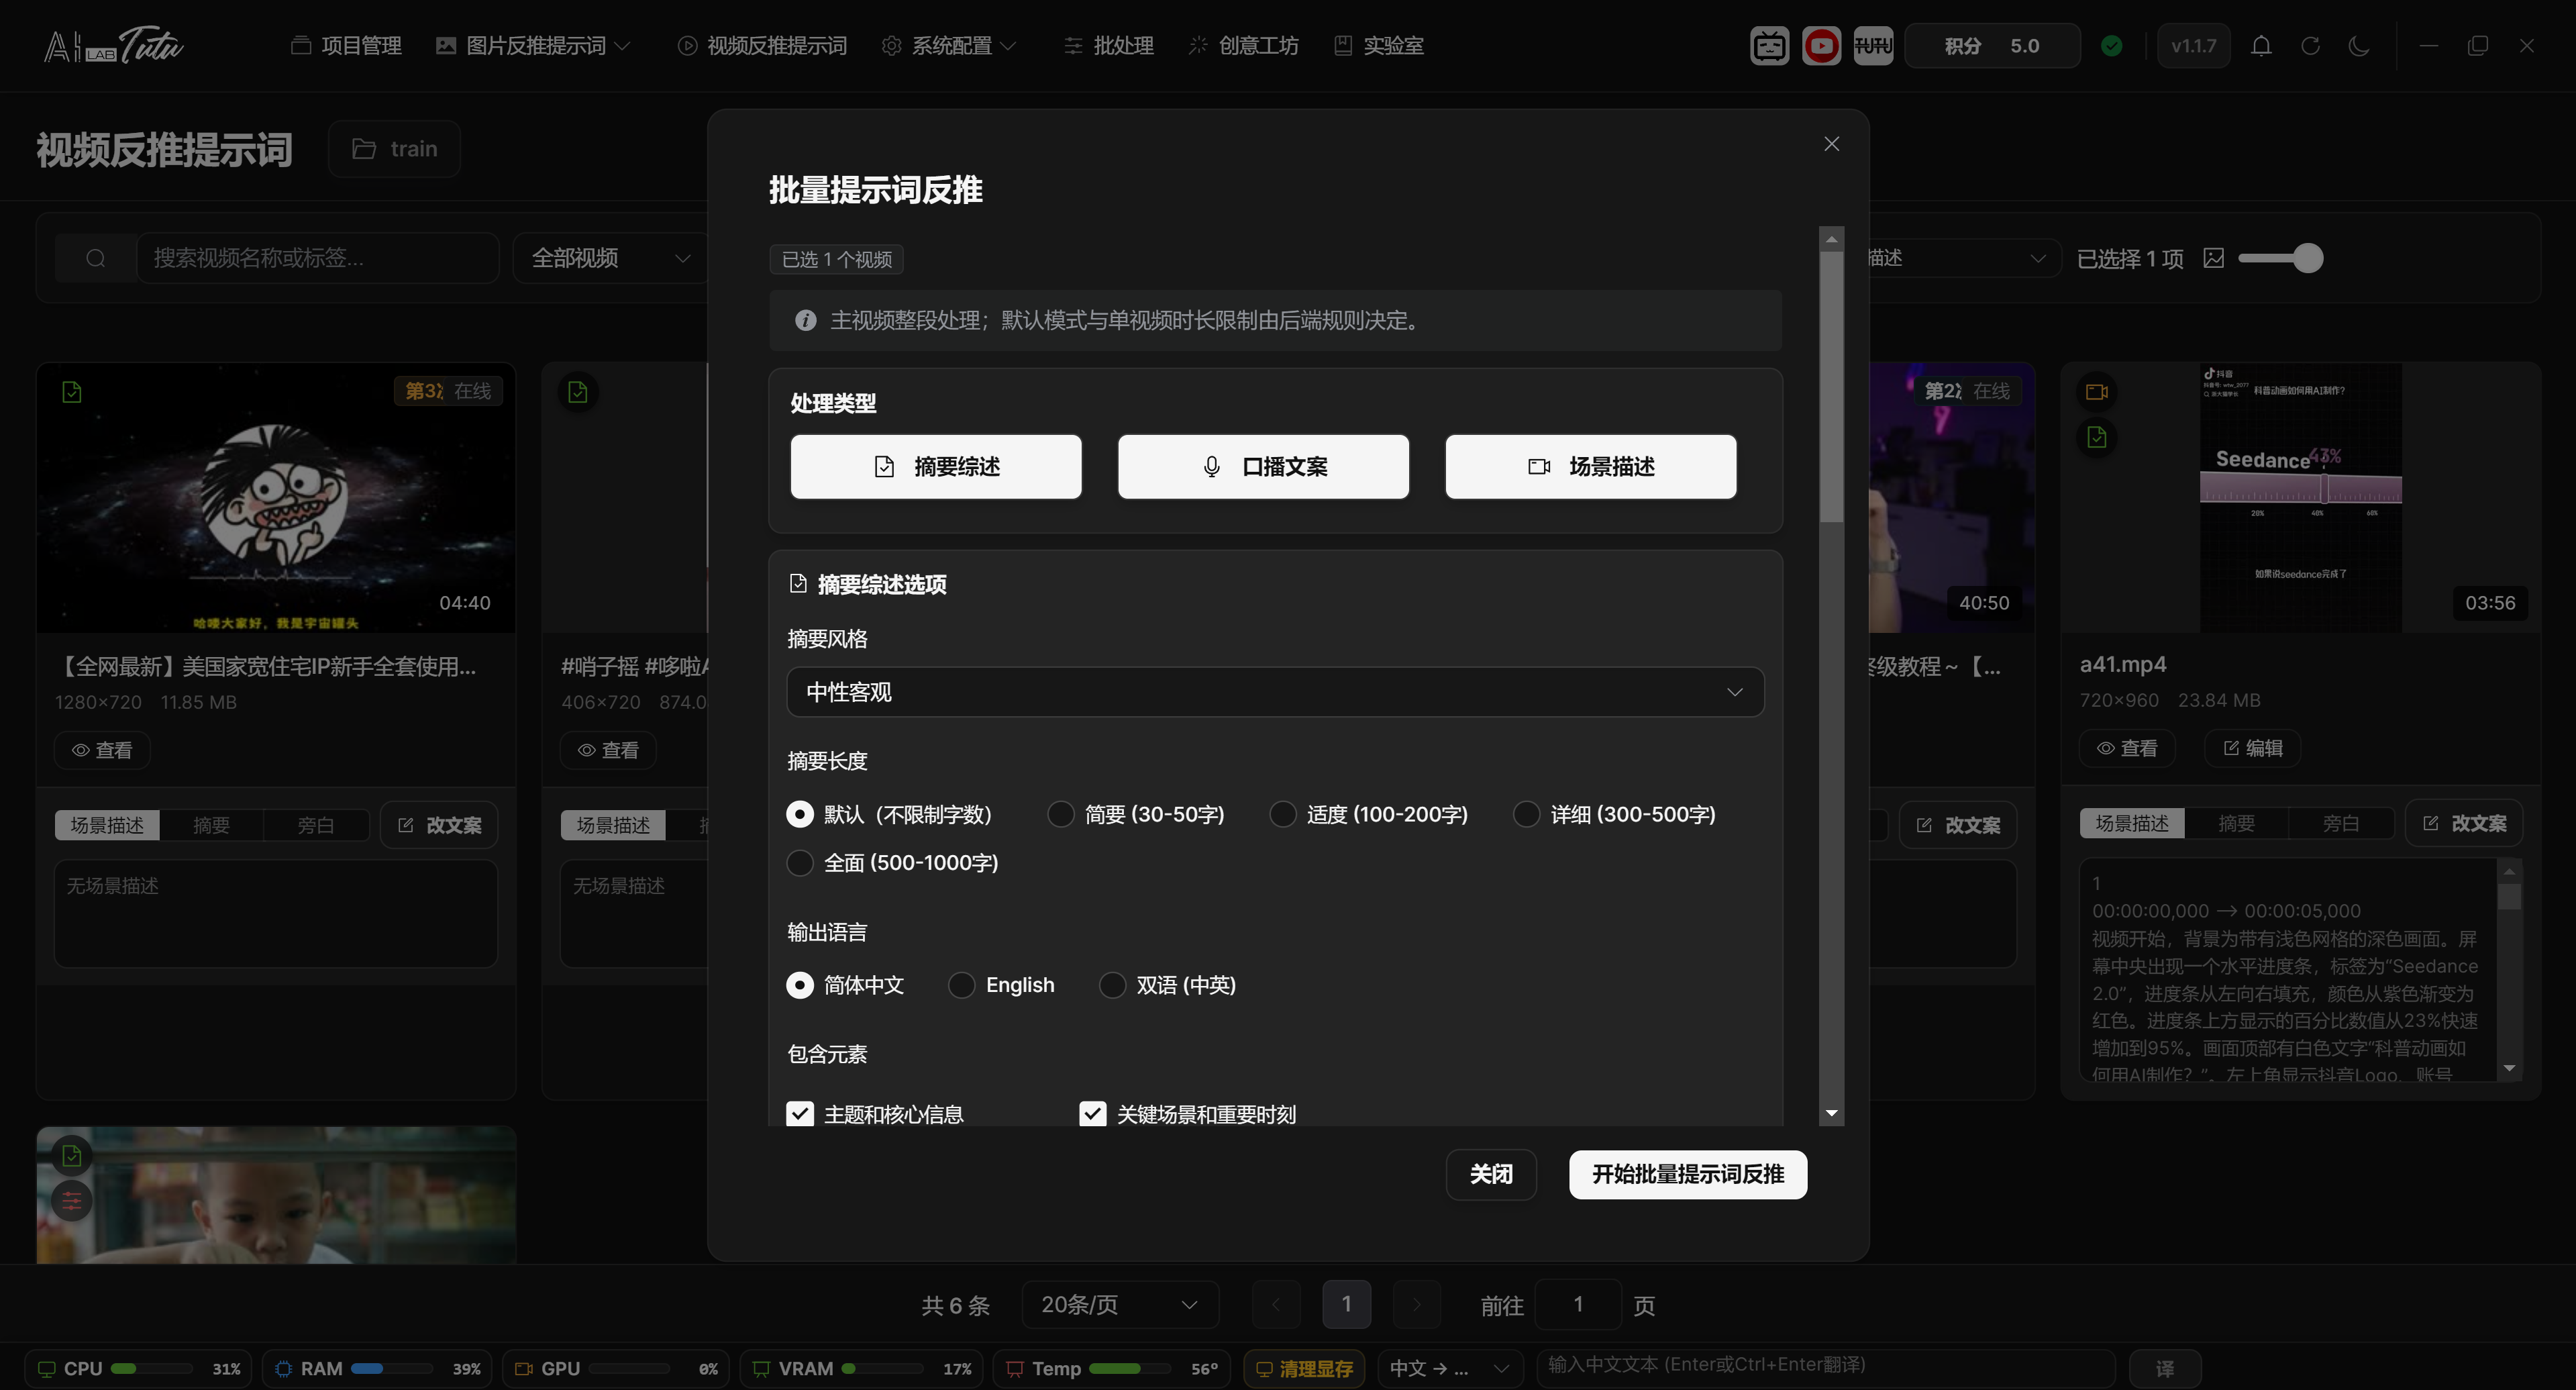This screenshot has width=2576, height=1390.
Task: Open the 描述 dropdown right of dialog
Action: (1964, 258)
